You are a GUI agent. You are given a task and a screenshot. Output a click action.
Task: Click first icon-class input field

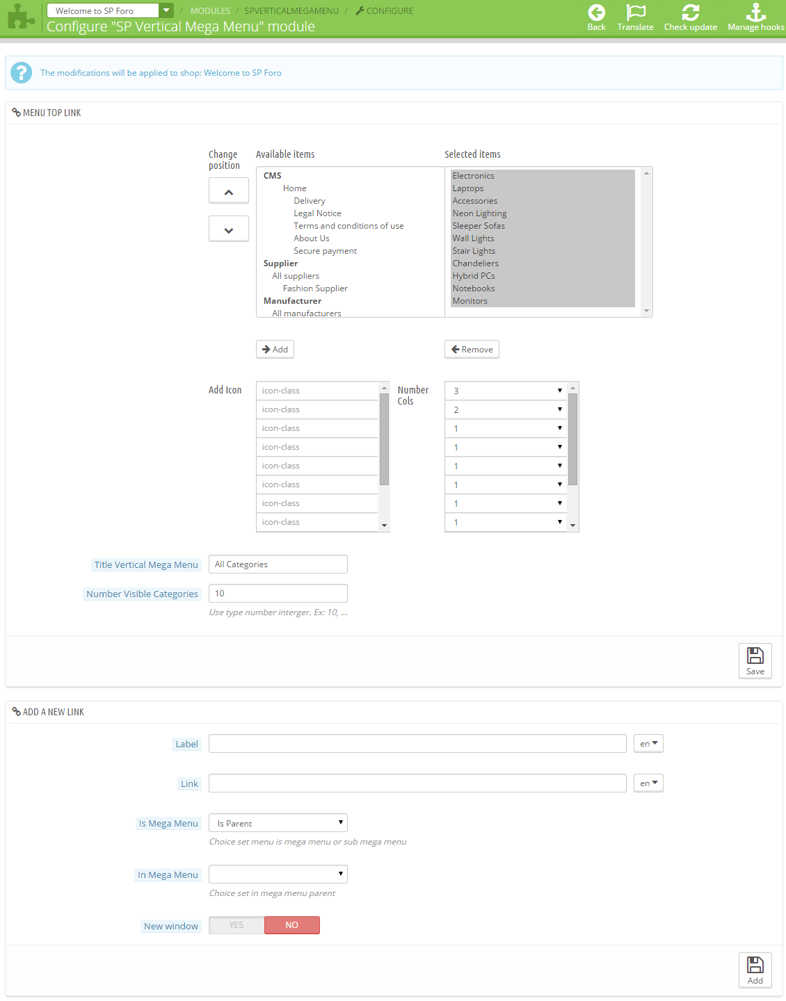pos(317,391)
